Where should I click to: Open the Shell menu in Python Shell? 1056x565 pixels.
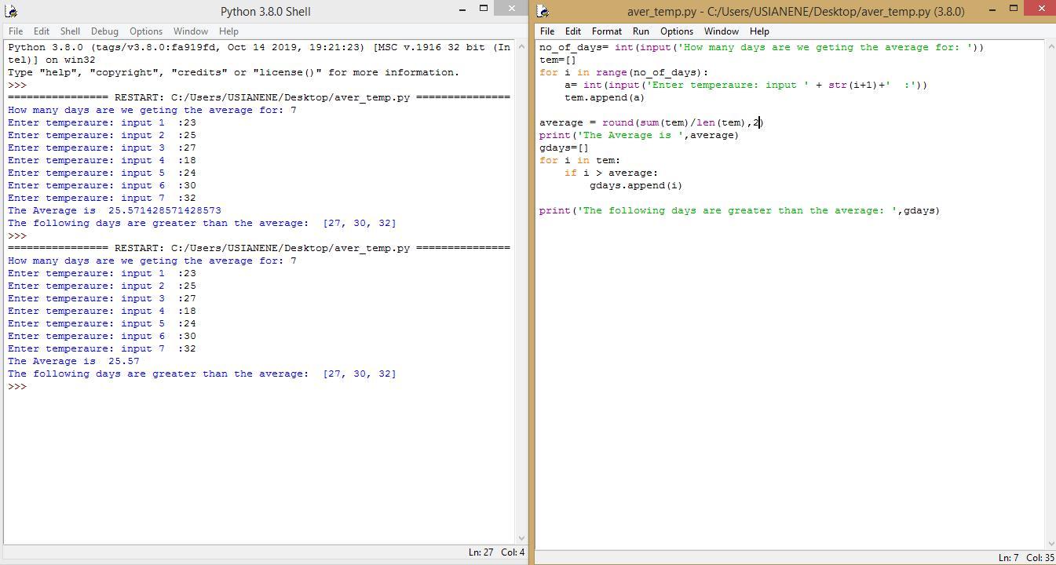click(70, 31)
